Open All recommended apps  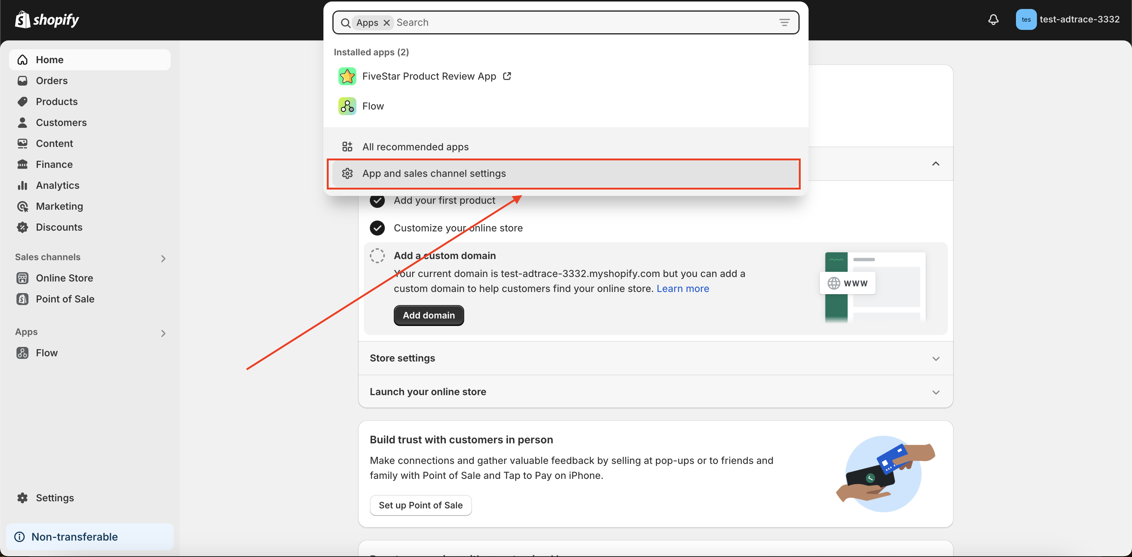click(566, 147)
